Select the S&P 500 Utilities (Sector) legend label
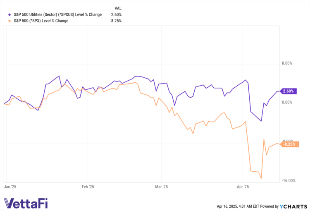 (57, 14)
